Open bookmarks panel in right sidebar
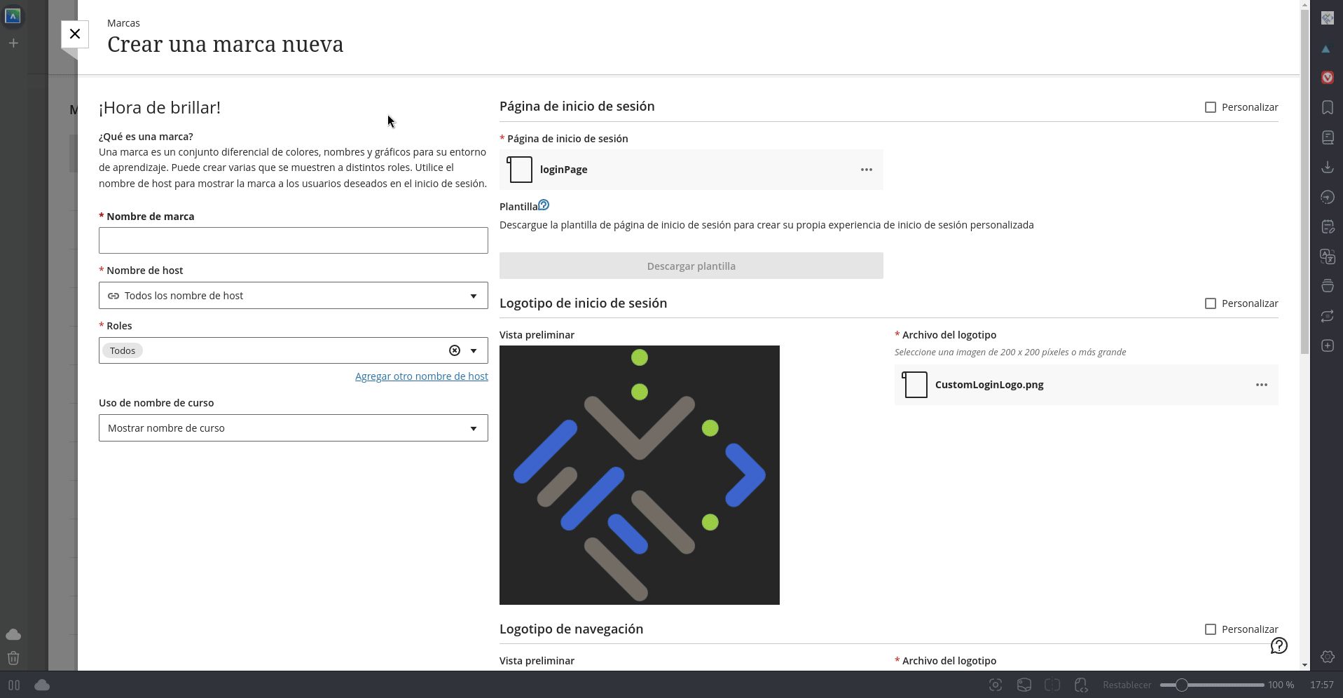The width and height of the screenshot is (1343, 698). tap(1328, 107)
